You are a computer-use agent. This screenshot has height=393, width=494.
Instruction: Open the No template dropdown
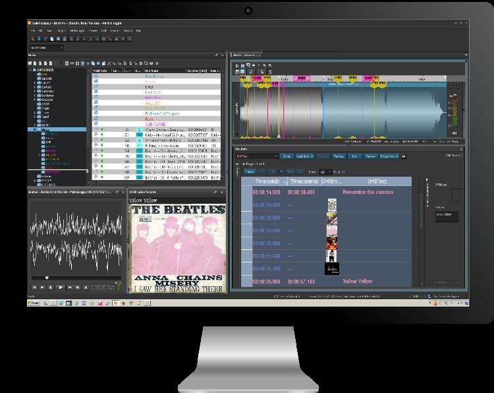(47, 47)
